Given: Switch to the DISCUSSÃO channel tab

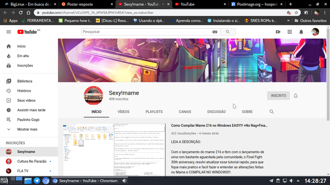Looking at the screenshot, I should coord(217,112).
